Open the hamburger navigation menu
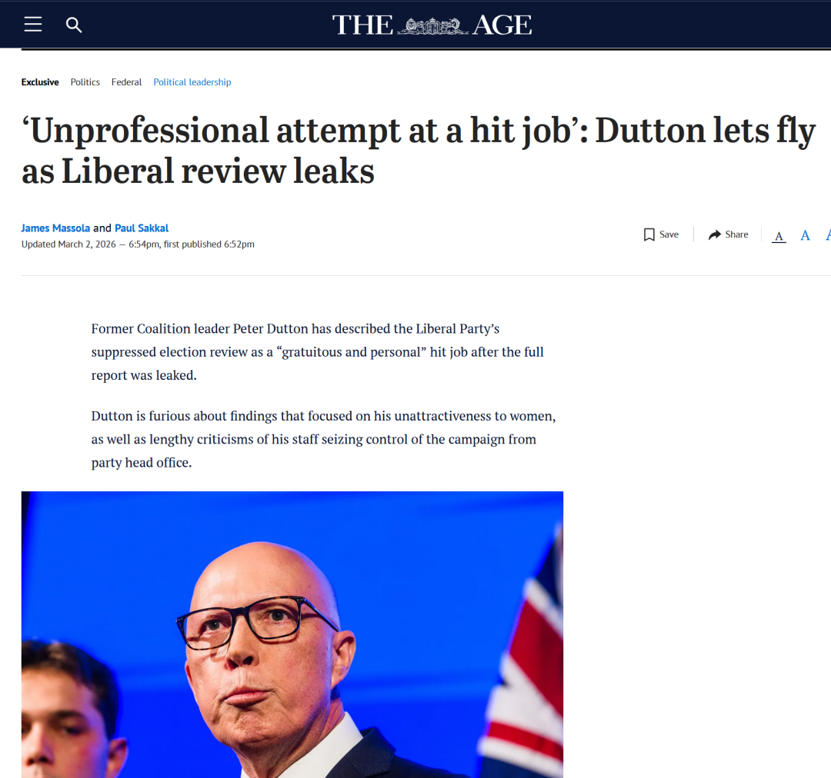The height and width of the screenshot is (778, 831). [33, 25]
